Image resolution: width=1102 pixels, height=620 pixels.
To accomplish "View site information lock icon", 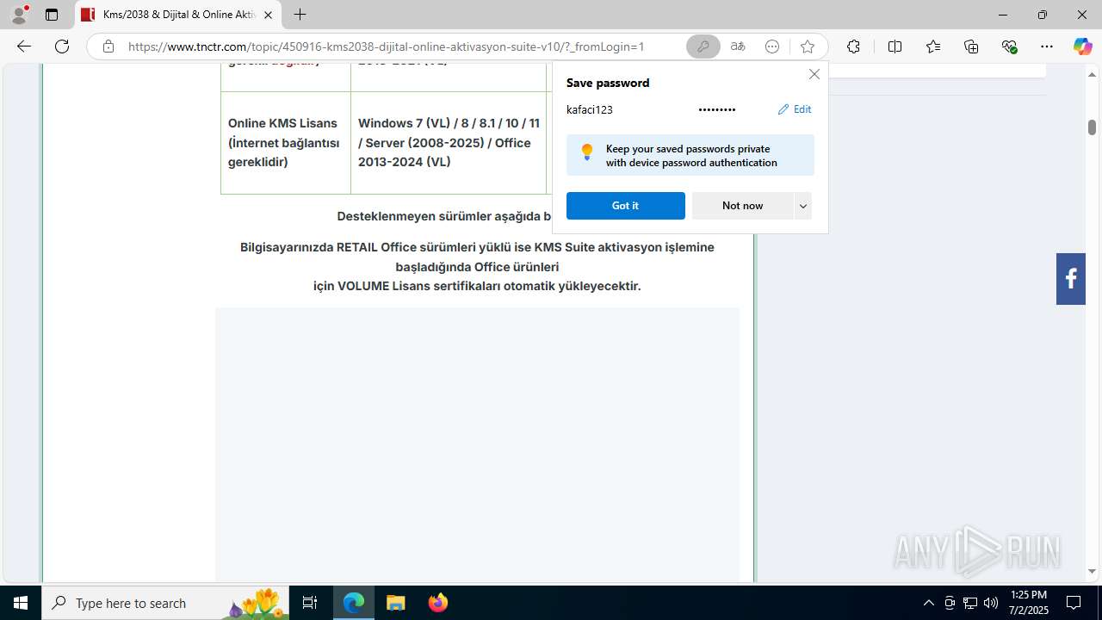I will click(x=108, y=46).
